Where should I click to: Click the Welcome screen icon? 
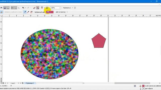click(x=47, y=8)
